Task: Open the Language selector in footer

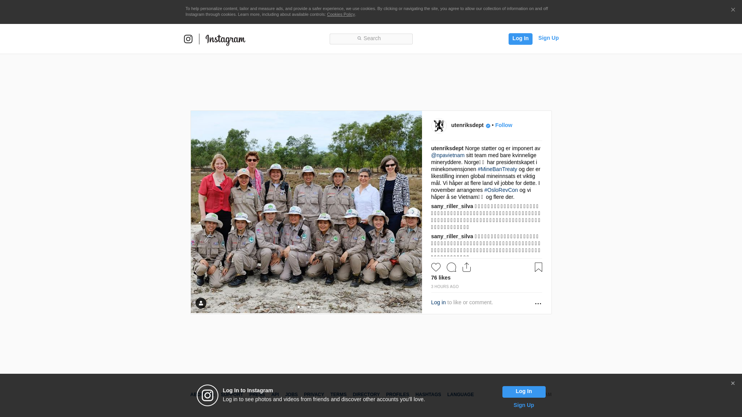Action: tap(460, 395)
